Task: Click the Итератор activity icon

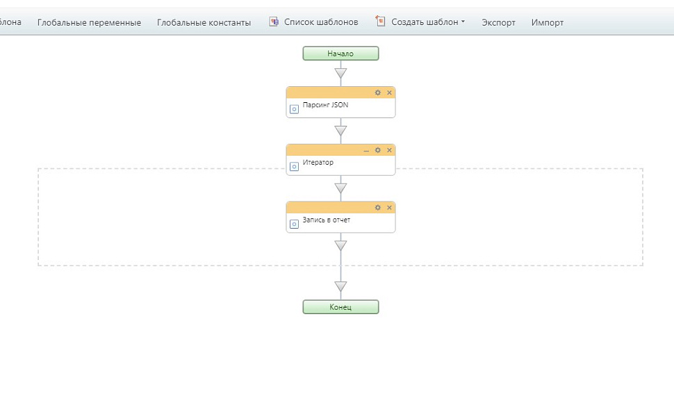Action: pyautogui.click(x=294, y=167)
